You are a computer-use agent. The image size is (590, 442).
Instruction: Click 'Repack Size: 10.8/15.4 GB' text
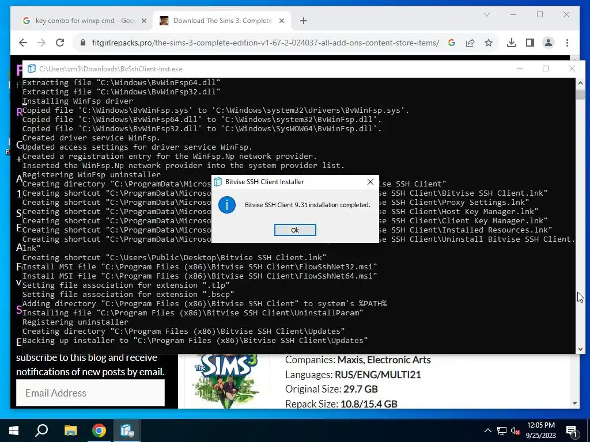coord(341,404)
